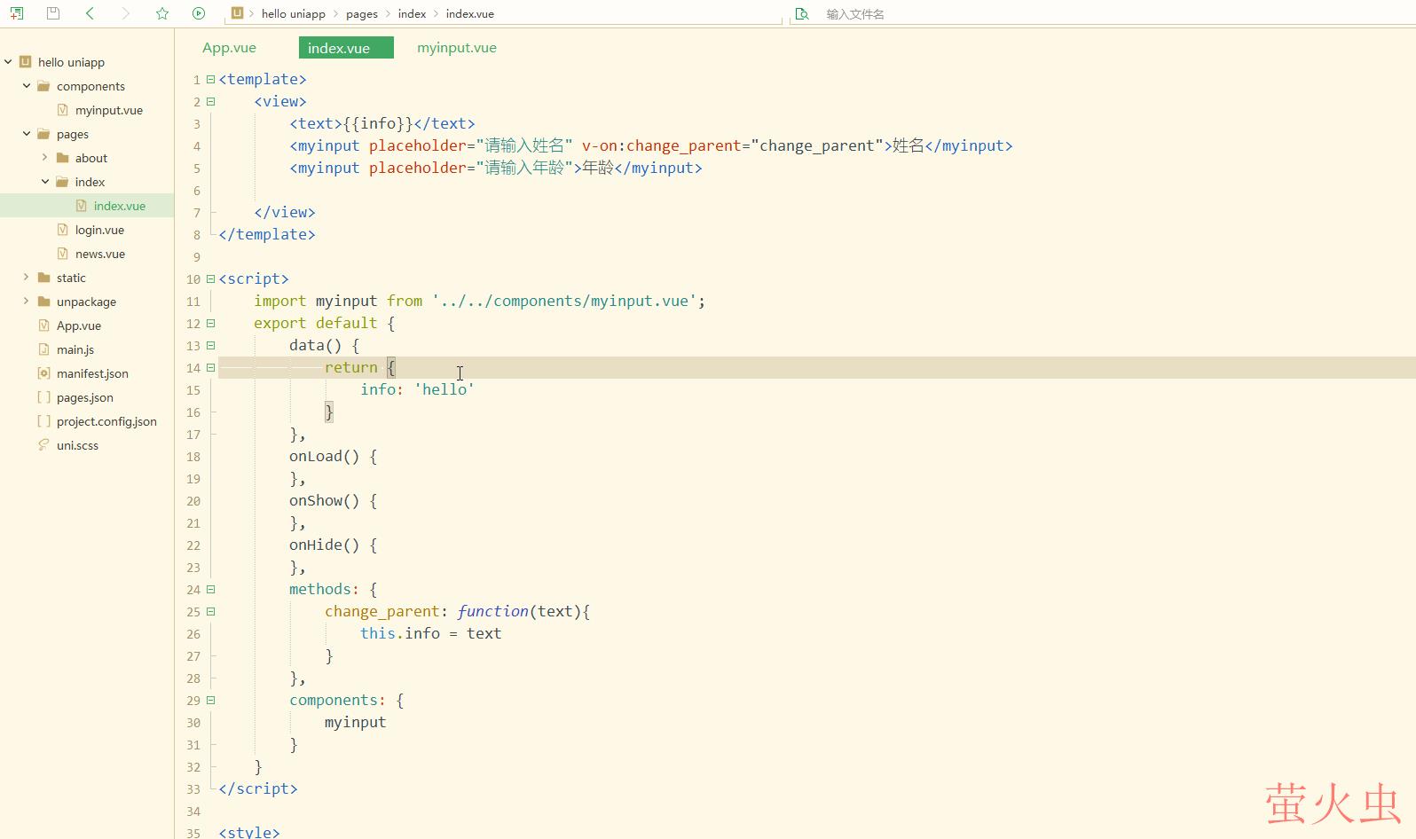Click the about folder icon
Image resolution: width=1416 pixels, height=839 pixels.
[x=62, y=158]
